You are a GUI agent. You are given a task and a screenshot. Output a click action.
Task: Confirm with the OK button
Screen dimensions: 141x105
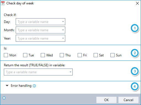(106, 100)
